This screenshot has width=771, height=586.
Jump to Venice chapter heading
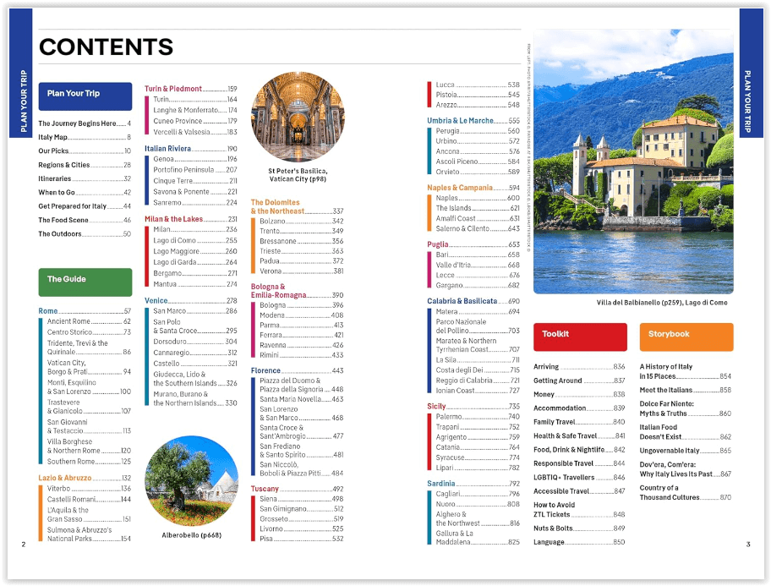pyautogui.click(x=156, y=301)
